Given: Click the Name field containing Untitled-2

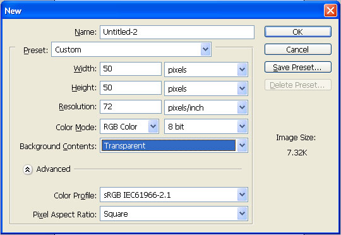Looking at the screenshot, I should point(177,32).
